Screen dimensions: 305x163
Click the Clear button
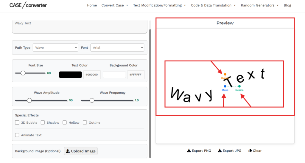coord(255,150)
